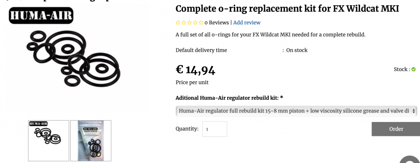Viewport: 420px width, 163px height.
Task: Click the fifth rating star
Action: click(201, 23)
